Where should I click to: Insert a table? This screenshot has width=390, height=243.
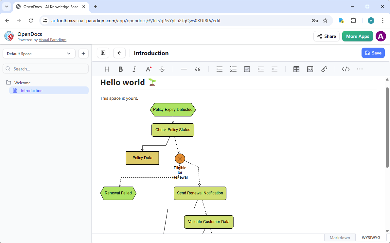(x=296, y=69)
